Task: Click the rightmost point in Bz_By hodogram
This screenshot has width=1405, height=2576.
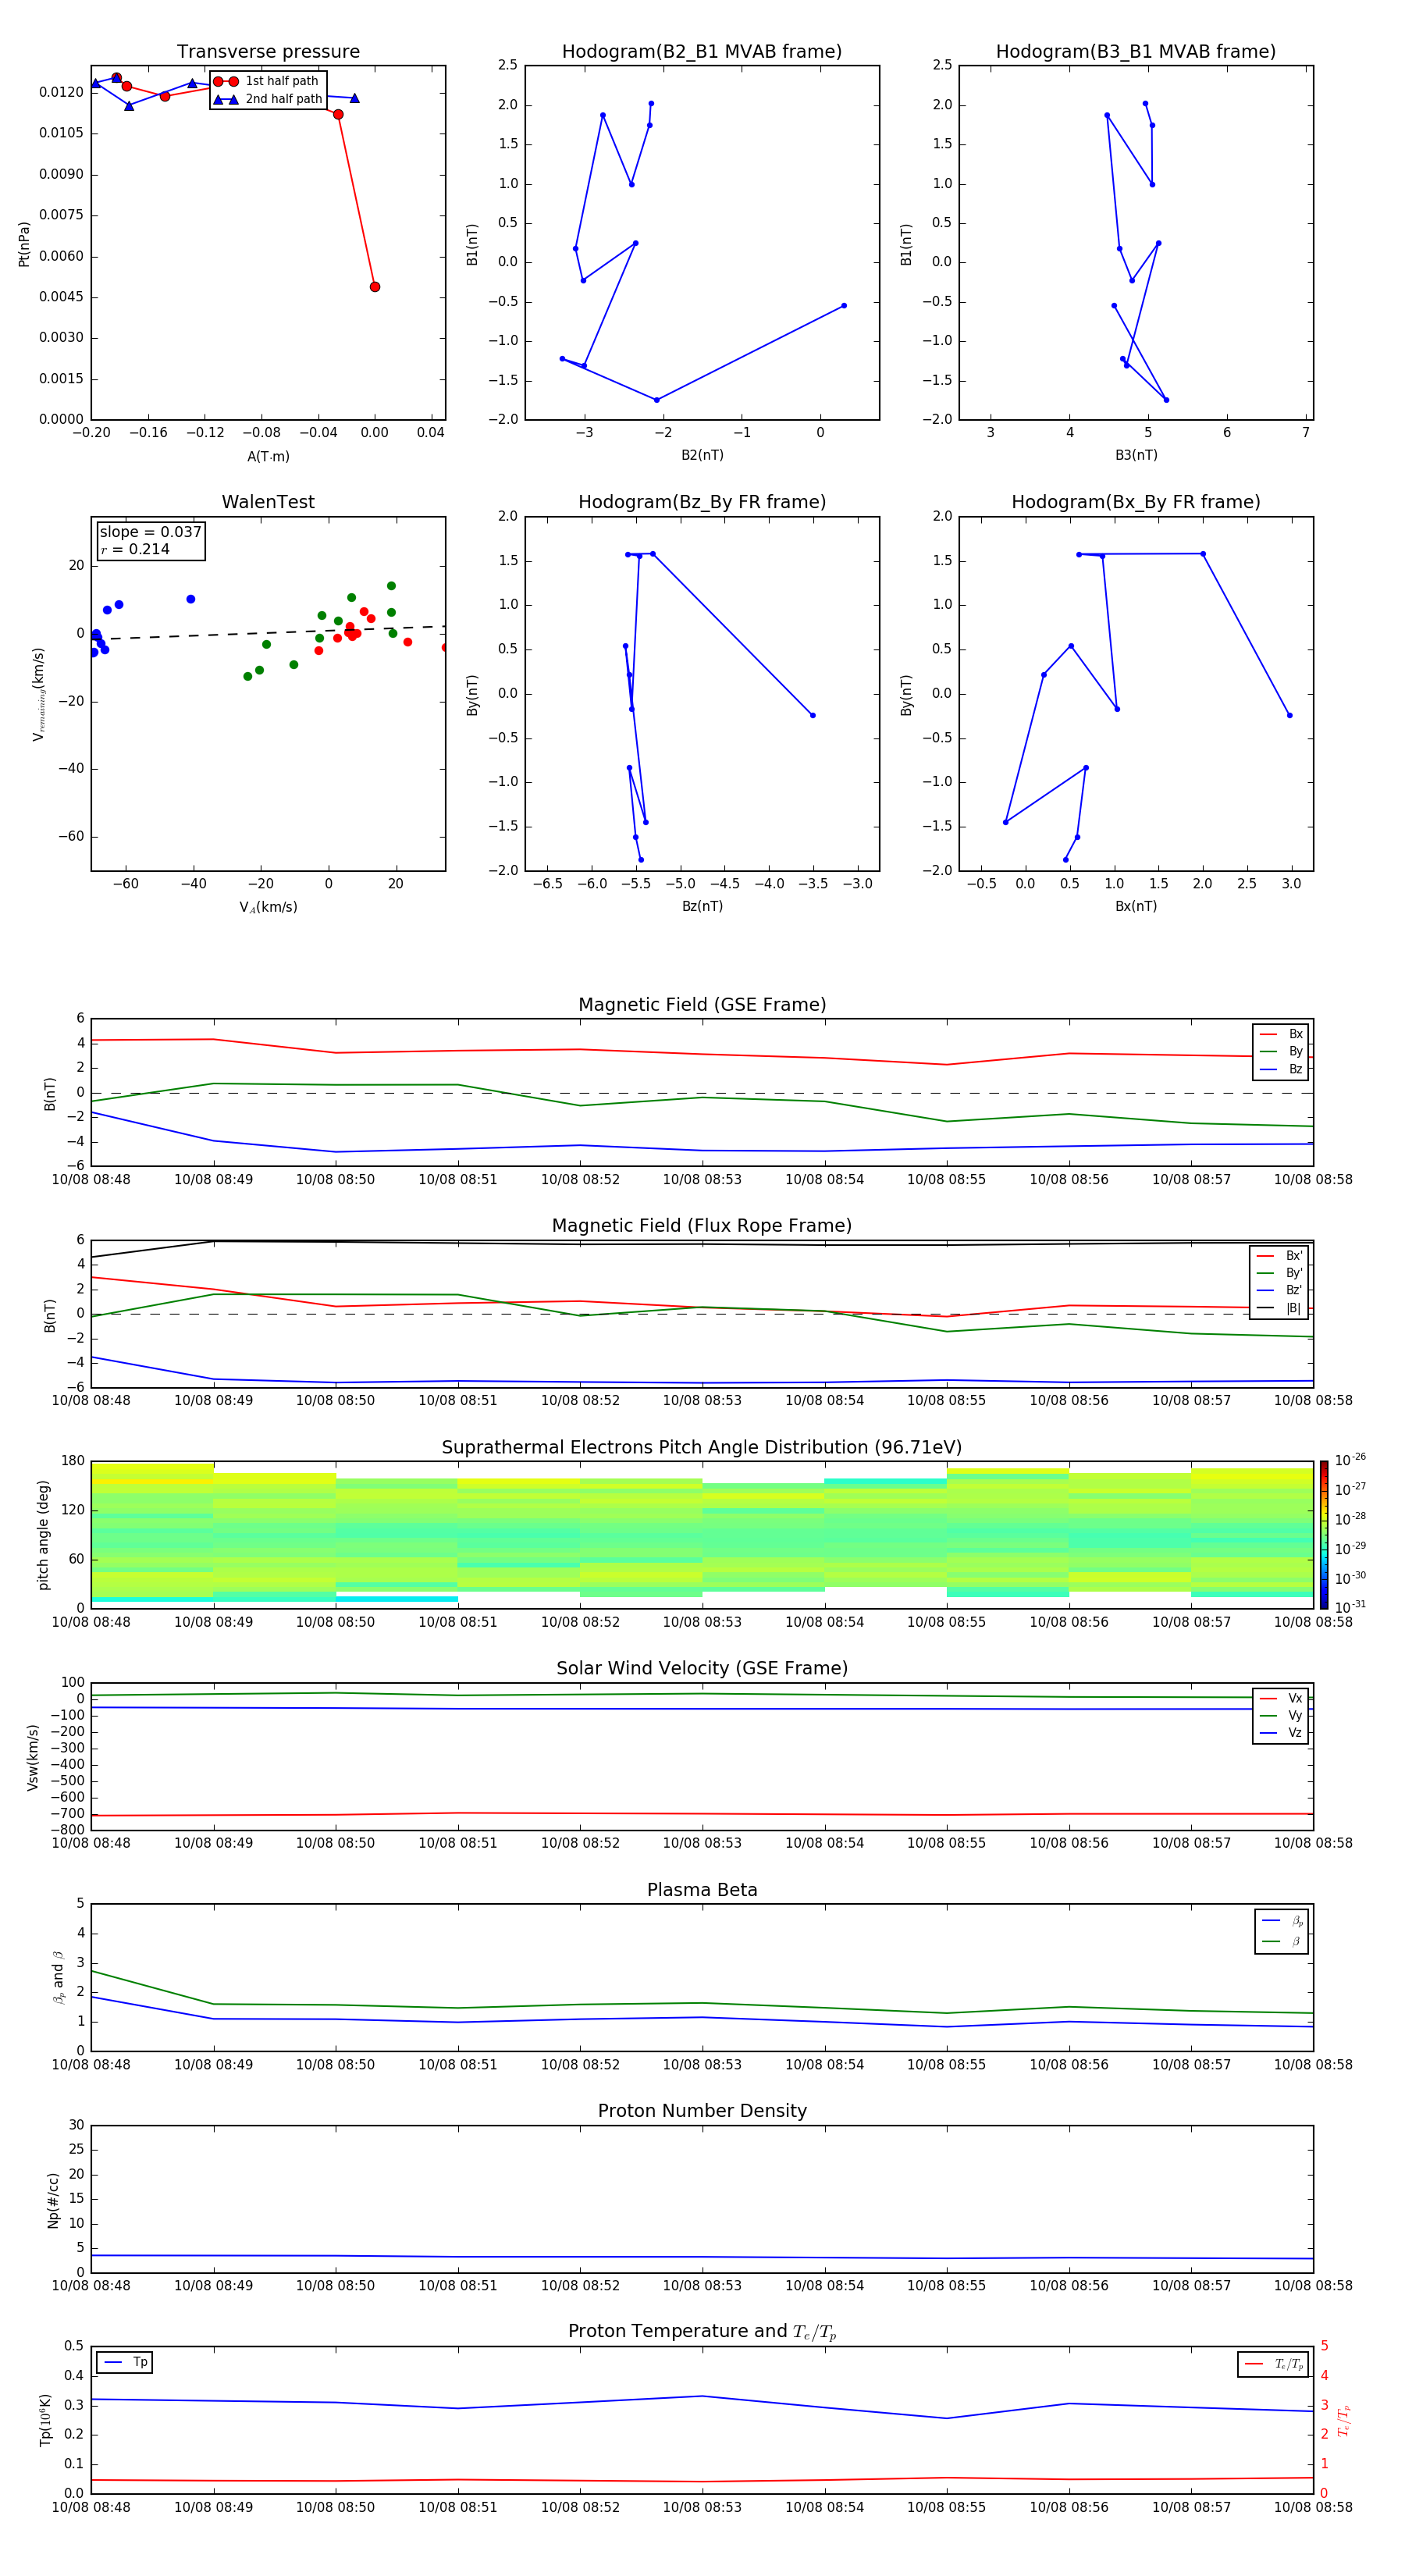Action: coord(813,715)
